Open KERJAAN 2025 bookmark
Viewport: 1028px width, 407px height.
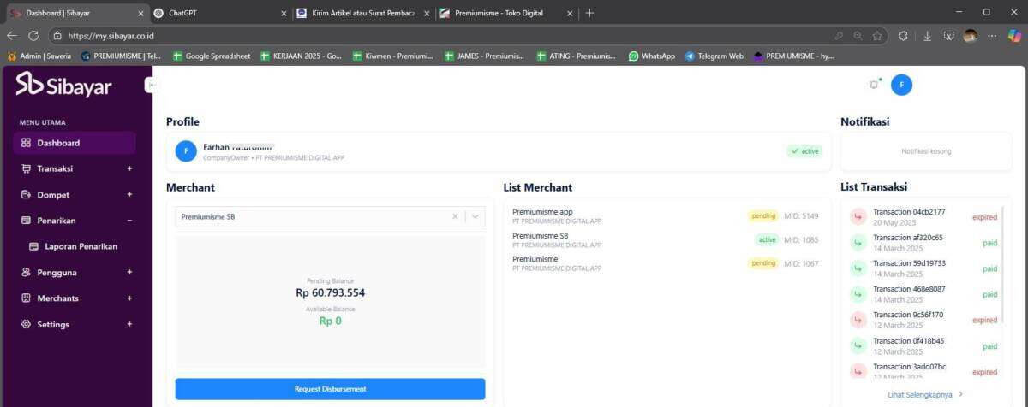point(301,56)
